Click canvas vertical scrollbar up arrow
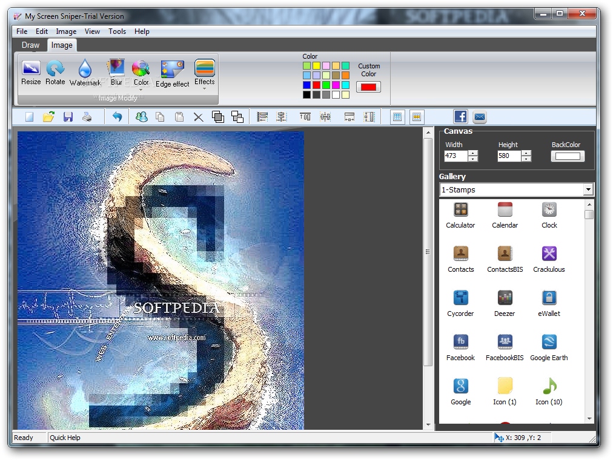This screenshot has height=460, width=613. (x=428, y=133)
